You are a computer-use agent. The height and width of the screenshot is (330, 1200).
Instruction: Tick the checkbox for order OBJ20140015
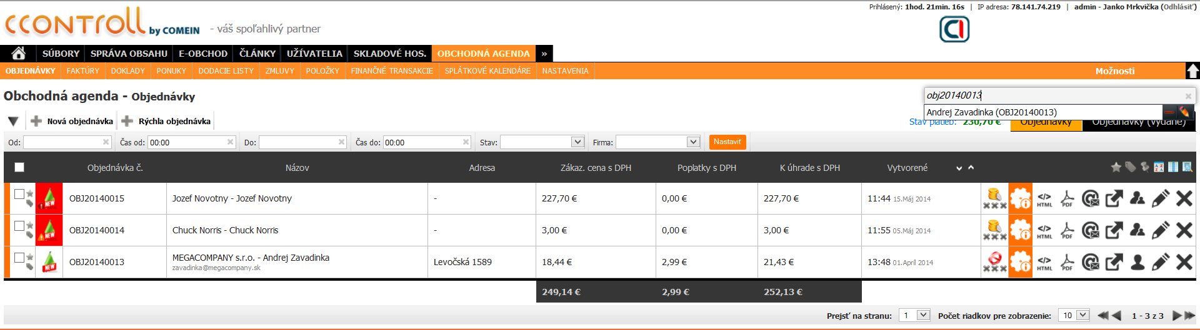(x=19, y=194)
